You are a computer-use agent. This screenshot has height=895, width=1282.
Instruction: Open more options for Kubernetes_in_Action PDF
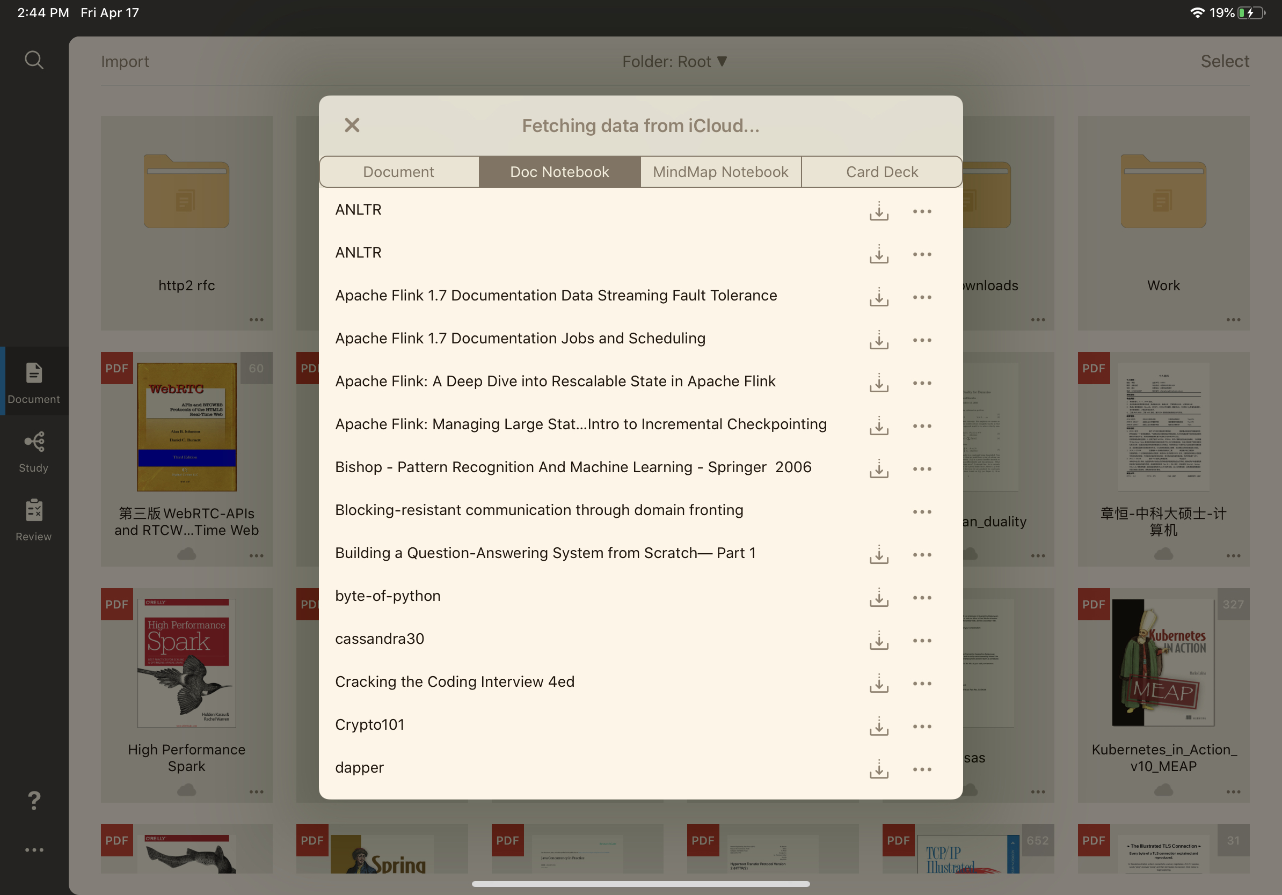click(x=1233, y=792)
